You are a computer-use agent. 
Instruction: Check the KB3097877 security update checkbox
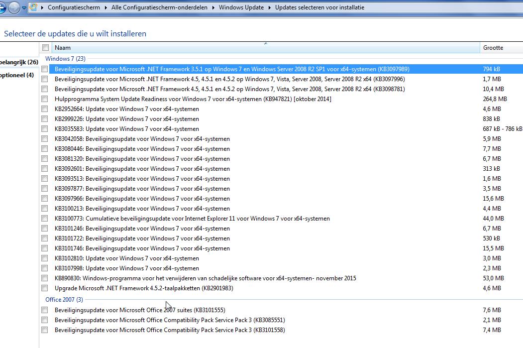tap(45, 189)
